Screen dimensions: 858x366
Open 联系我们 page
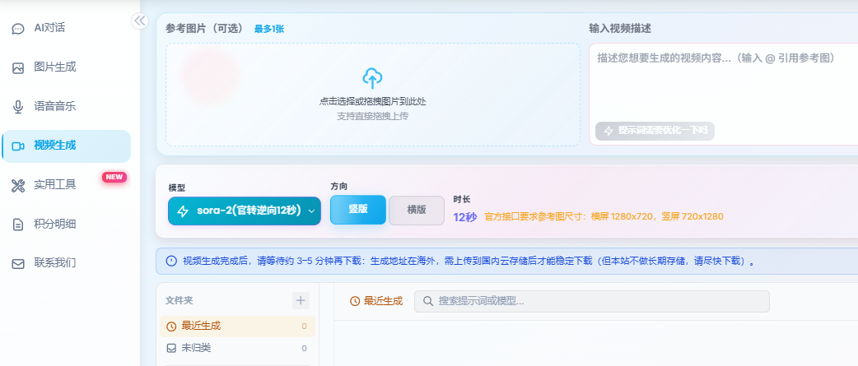point(66,263)
